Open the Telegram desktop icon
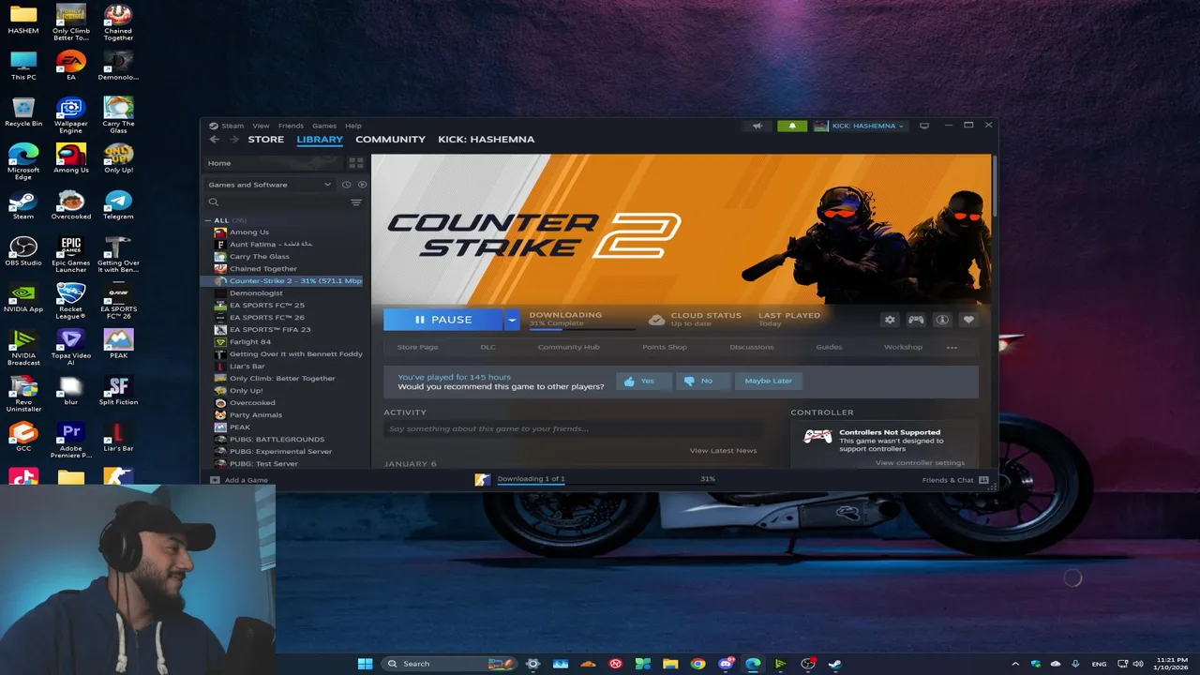Image resolution: width=1200 pixels, height=675 pixels. (118, 205)
